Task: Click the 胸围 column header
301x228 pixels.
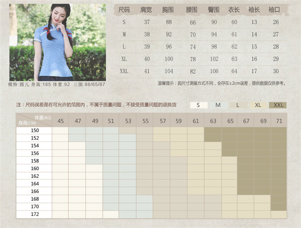Action: pos(169,10)
